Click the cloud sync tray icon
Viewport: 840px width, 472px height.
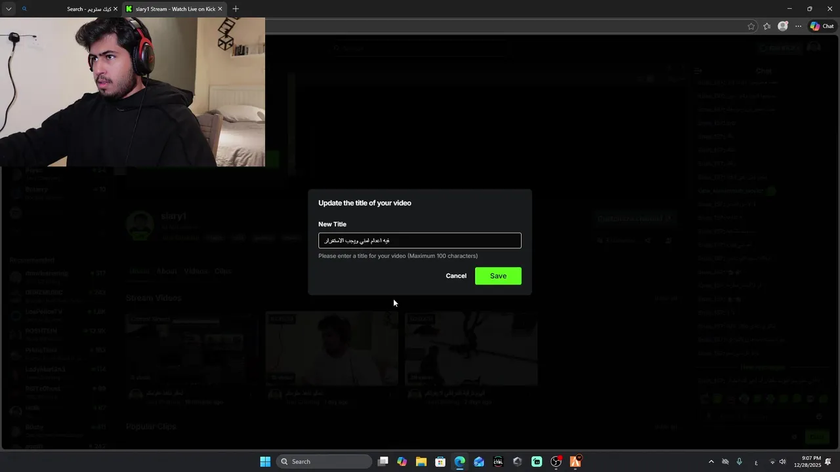(x=725, y=462)
